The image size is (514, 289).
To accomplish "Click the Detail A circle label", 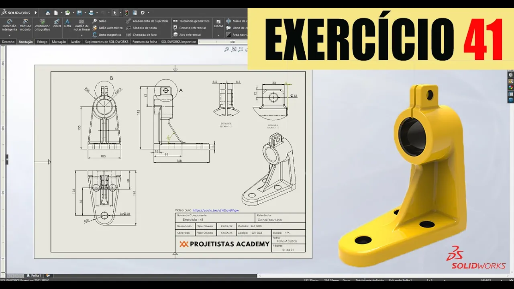I will (181, 91).
